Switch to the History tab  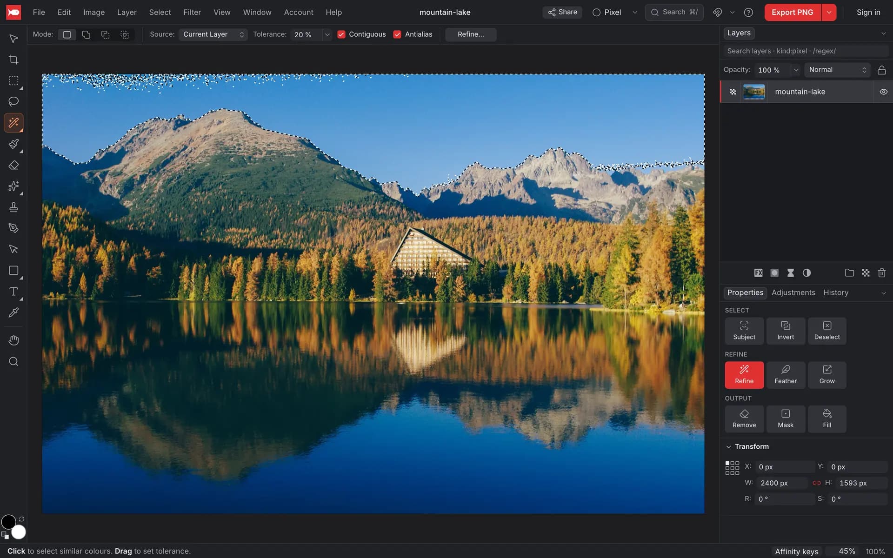click(836, 292)
